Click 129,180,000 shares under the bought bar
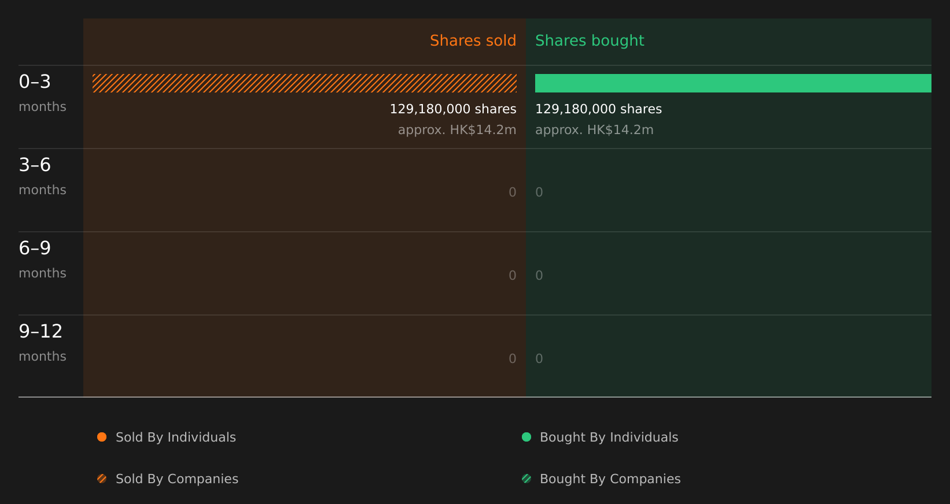Viewport: 950px width, 504px height. 598,109
